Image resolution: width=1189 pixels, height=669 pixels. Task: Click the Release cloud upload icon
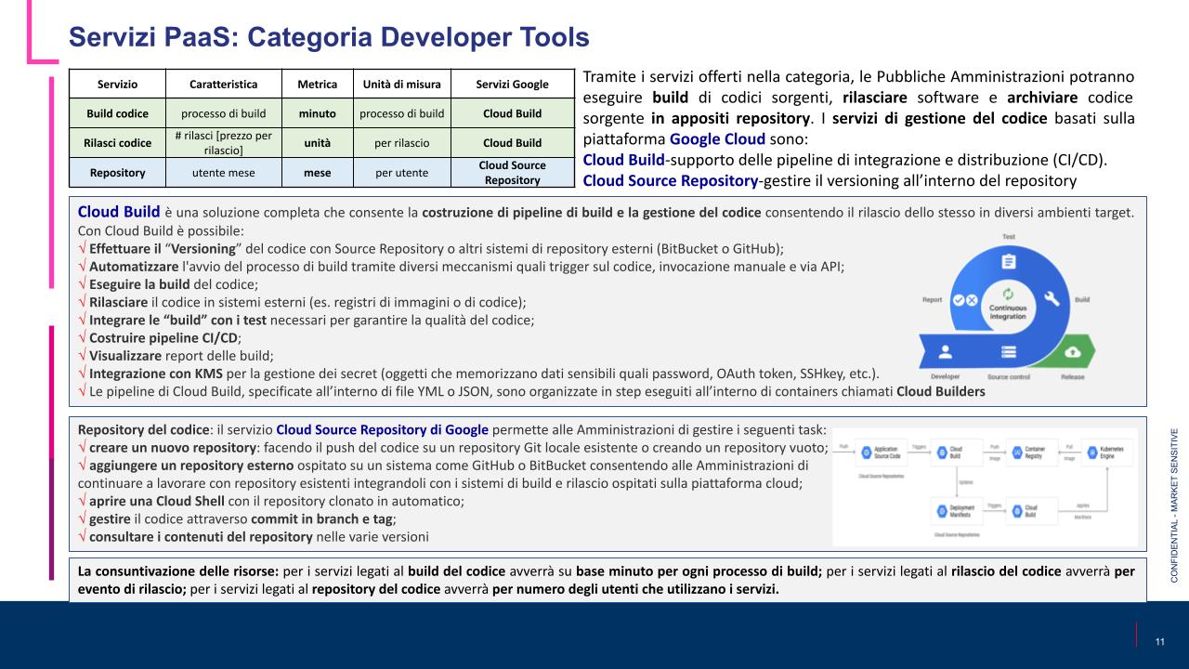[x=1073, y=352]
